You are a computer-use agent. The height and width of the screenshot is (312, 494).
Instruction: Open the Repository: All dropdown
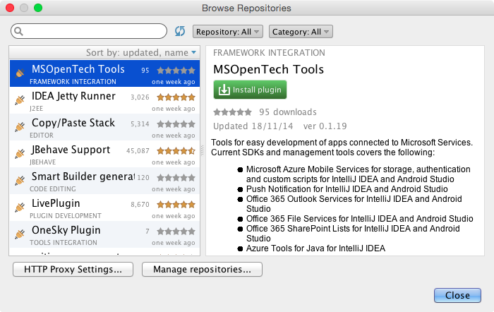point(228,32)
